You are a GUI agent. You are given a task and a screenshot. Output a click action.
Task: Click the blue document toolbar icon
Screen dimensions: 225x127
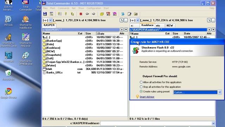click(x=123, y=14)
